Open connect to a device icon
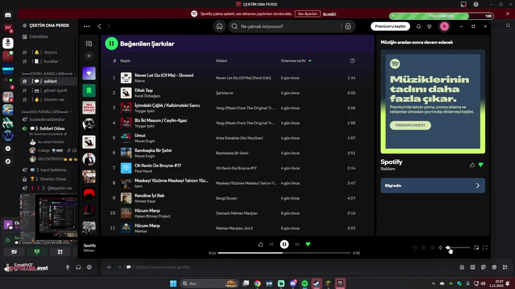515x289 pixels. [432, 248]
